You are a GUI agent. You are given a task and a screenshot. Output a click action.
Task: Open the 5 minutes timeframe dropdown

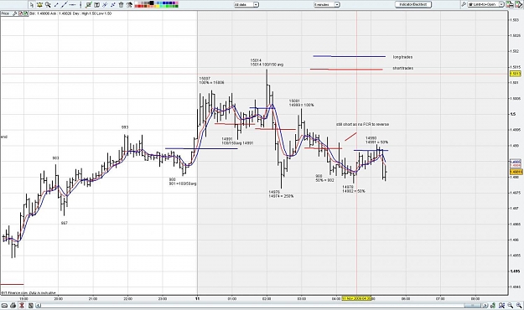[x=327, y=5]
